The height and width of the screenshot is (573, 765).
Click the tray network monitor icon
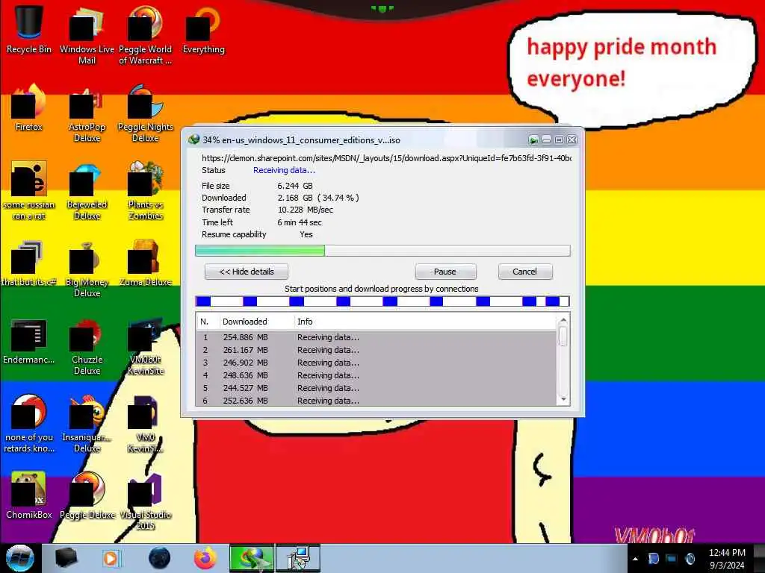click(x=672, y=559)
